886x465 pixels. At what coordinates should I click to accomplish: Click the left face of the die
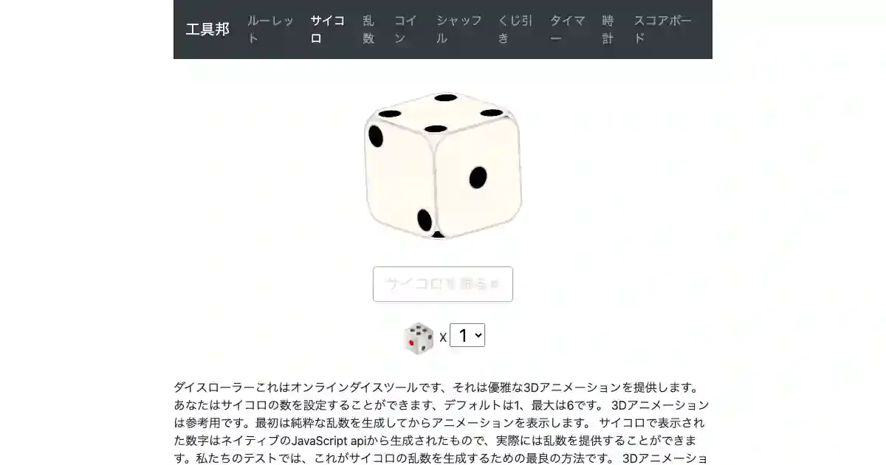(x=399, y=177)
